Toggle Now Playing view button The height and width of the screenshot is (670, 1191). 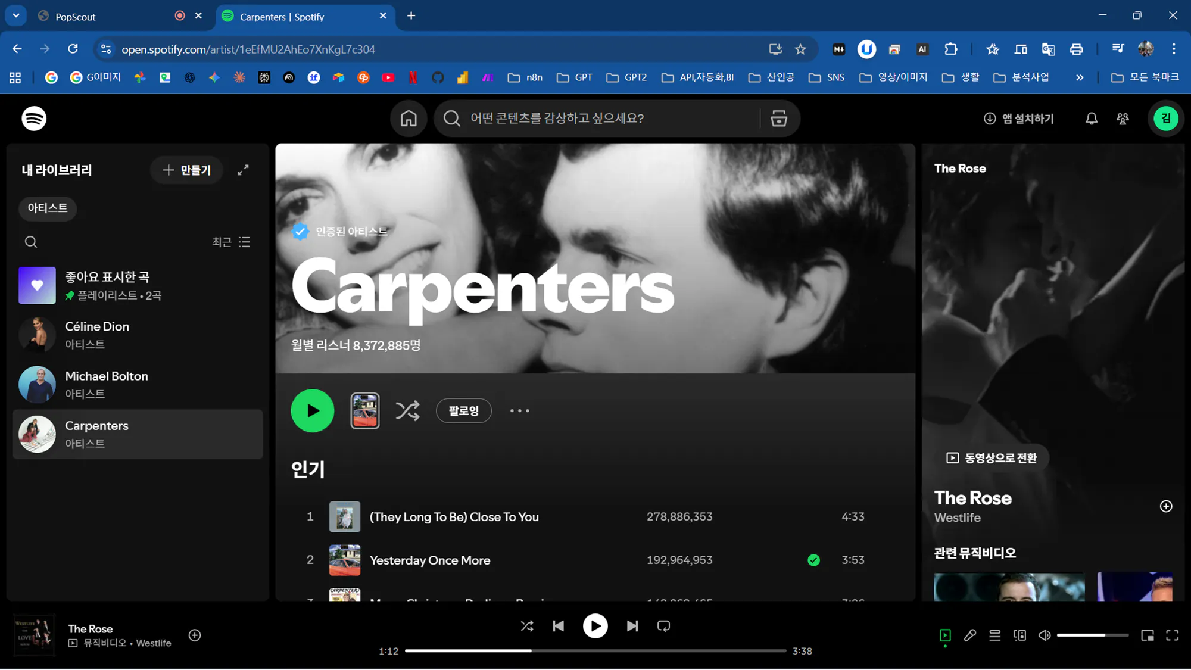click(945, 635)
